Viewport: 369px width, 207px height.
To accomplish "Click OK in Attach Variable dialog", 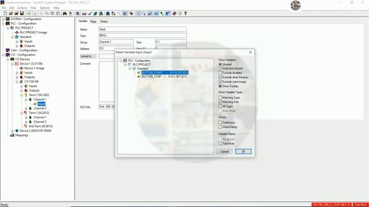I will click(243, 151).
